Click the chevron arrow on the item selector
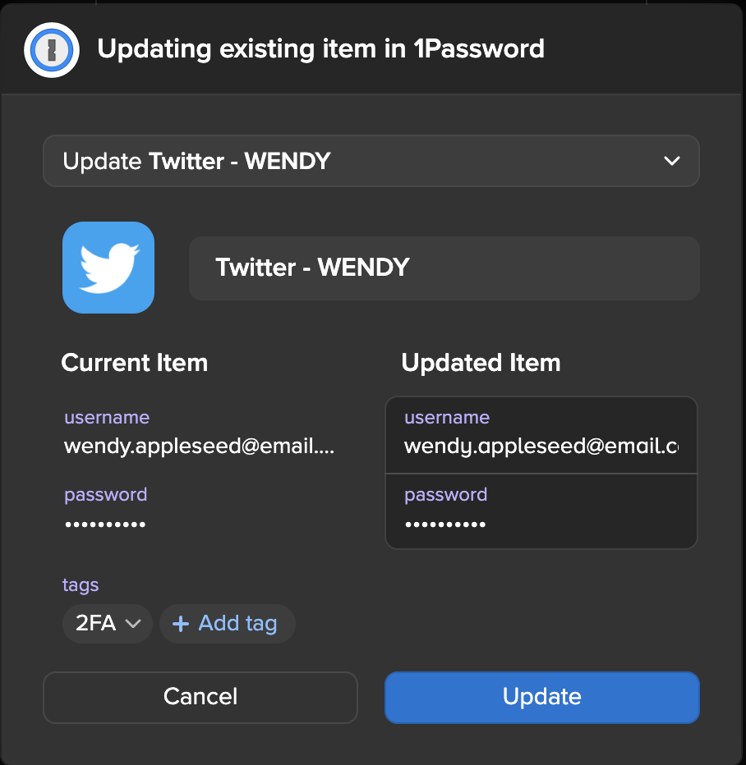746x765 pixels. point(671,161)
